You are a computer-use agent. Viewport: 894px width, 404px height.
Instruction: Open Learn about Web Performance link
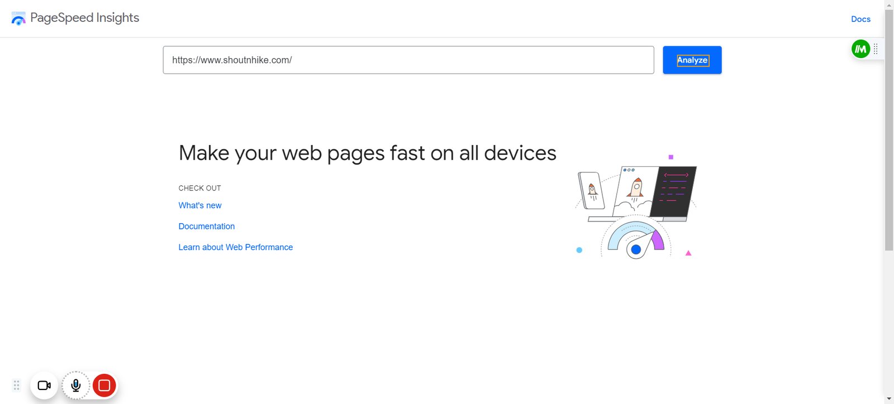click(236, 247)
